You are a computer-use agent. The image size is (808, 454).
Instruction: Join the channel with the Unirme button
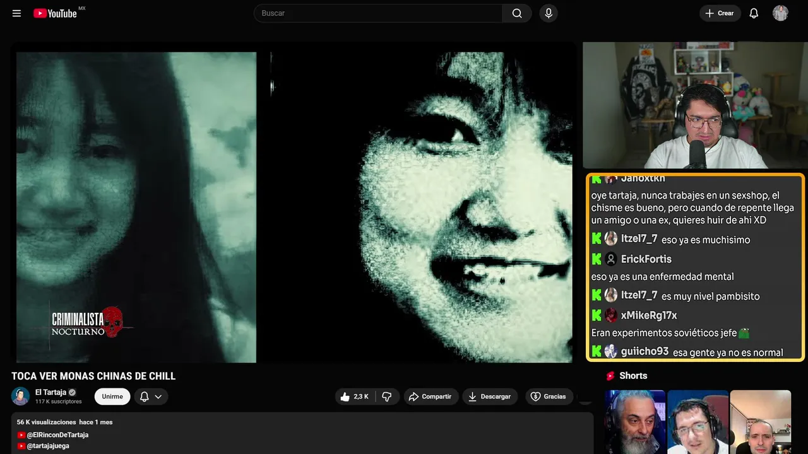point(112,397)
